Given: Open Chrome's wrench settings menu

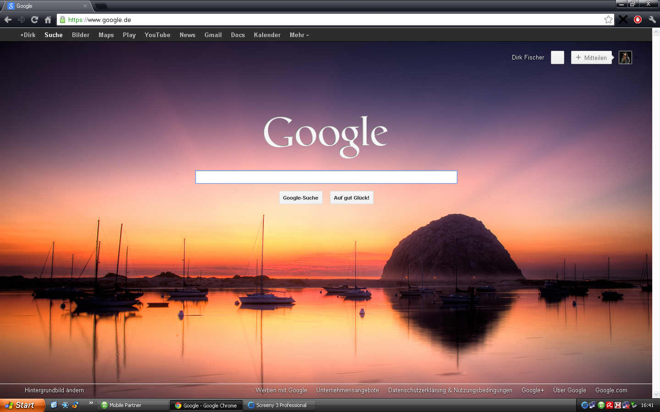Looking at the screenshot, I should (652, 19).
